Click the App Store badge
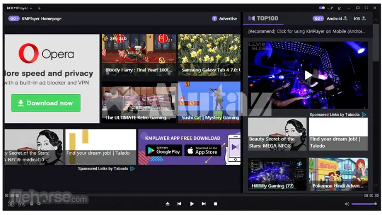382x215 pixels. [202, 151]
